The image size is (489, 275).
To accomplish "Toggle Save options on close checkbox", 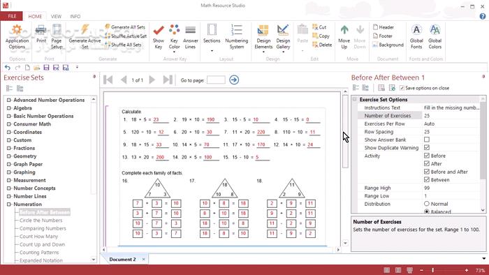I will pos(402,88).
